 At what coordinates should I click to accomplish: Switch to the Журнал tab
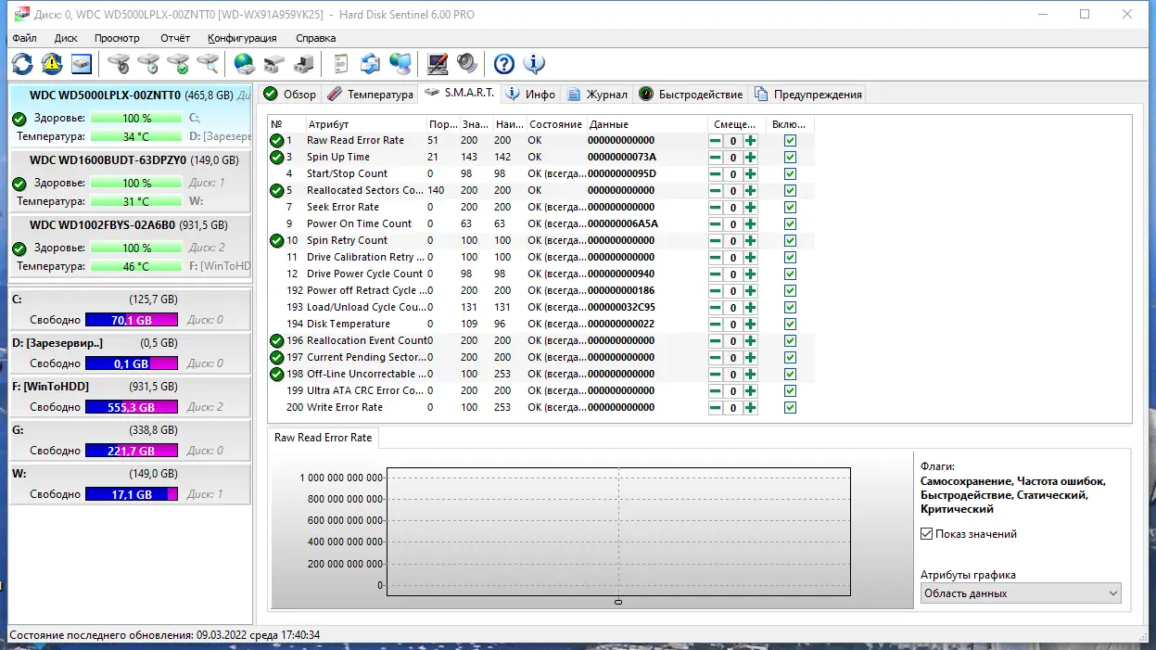click(598, 94)
